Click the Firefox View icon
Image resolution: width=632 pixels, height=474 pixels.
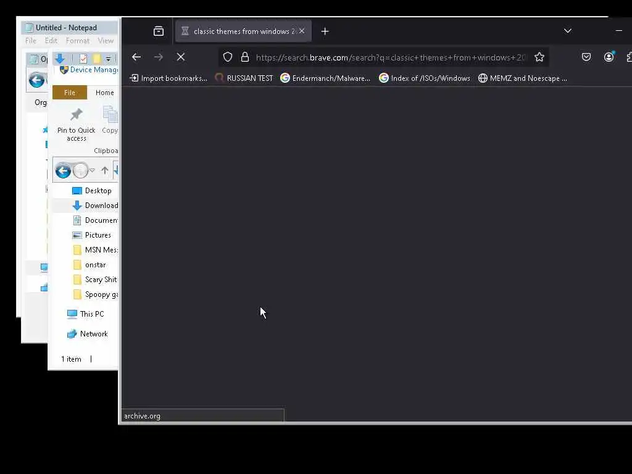tap(159, 31)
